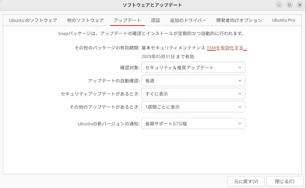Expand the アップデートの自動確認 dropdown
This screenshot has height=188, width=306.
(193, 81)
